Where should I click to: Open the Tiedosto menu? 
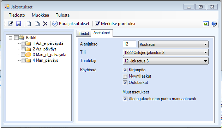click(x=17, y=15)
